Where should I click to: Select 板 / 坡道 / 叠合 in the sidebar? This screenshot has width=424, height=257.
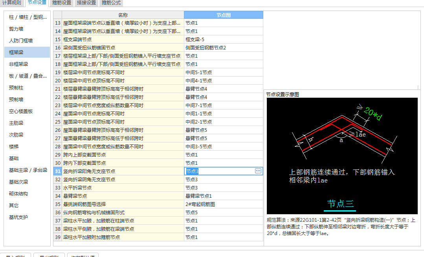coord(27,76)
